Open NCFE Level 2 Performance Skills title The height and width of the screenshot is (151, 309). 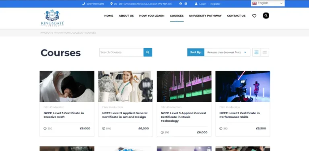tap(239, 115)
